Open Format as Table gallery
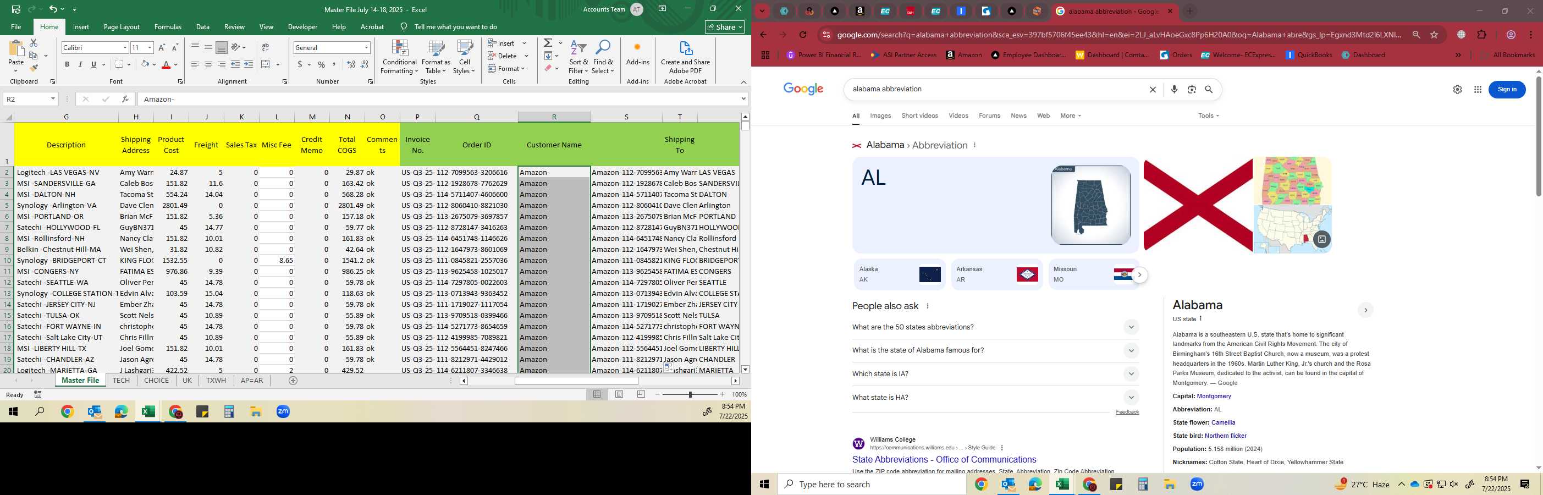 436,58
